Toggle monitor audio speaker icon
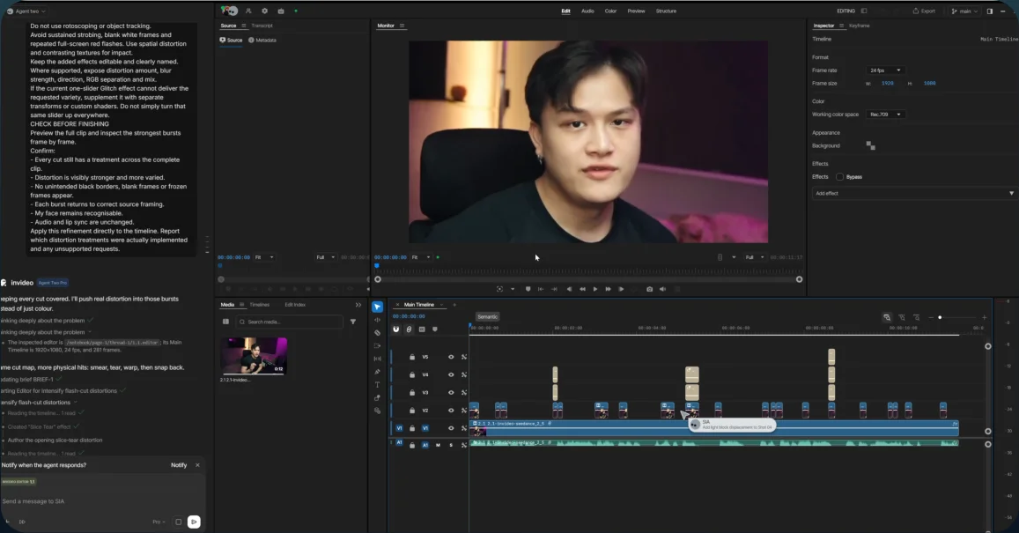The width and height of the screenshot is (1019, 533). [662, 289]
